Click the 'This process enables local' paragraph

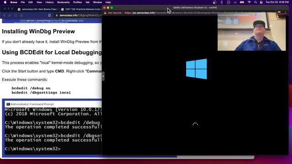(52, 63)
